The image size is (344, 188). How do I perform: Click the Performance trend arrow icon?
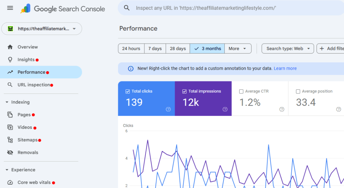(x=10, y=72)
